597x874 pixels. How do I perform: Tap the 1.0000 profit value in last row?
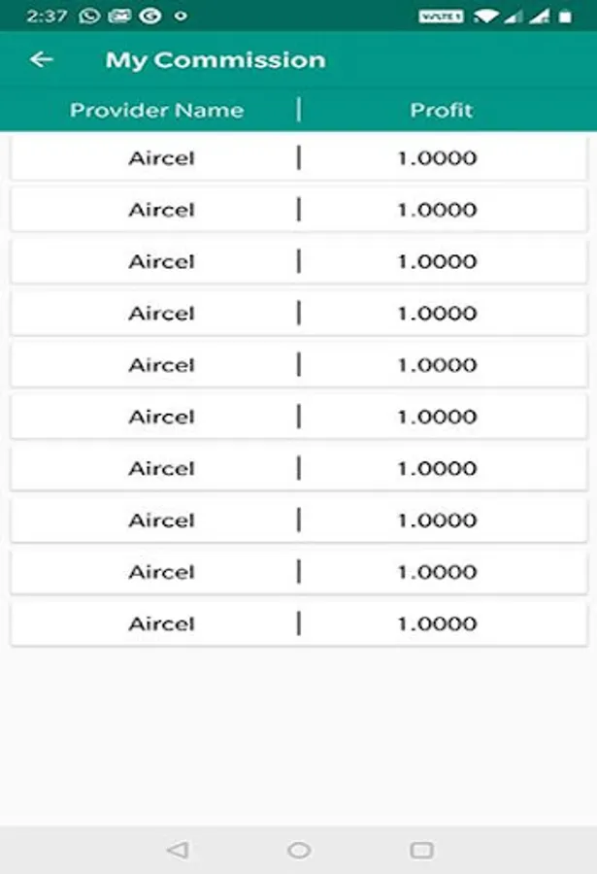[437, 623]
